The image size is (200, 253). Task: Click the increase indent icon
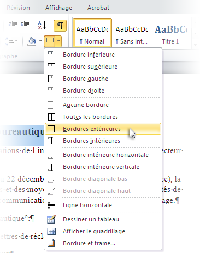point(25,26)
